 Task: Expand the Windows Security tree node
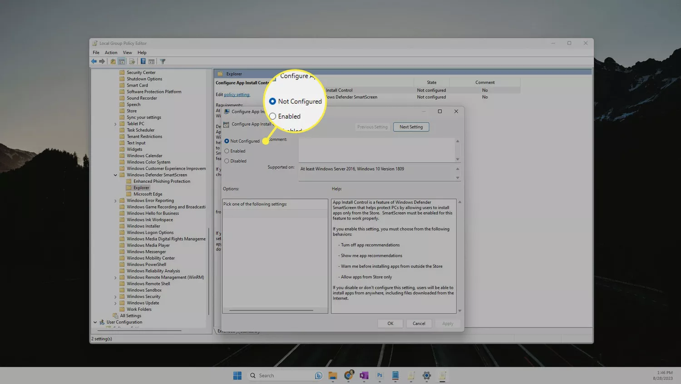[115, 297]
